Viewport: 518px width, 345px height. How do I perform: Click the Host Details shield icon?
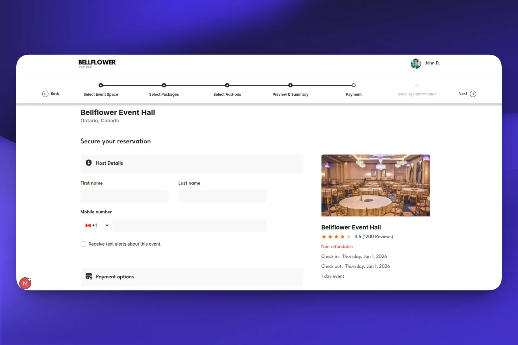click(x=89, y=163)
